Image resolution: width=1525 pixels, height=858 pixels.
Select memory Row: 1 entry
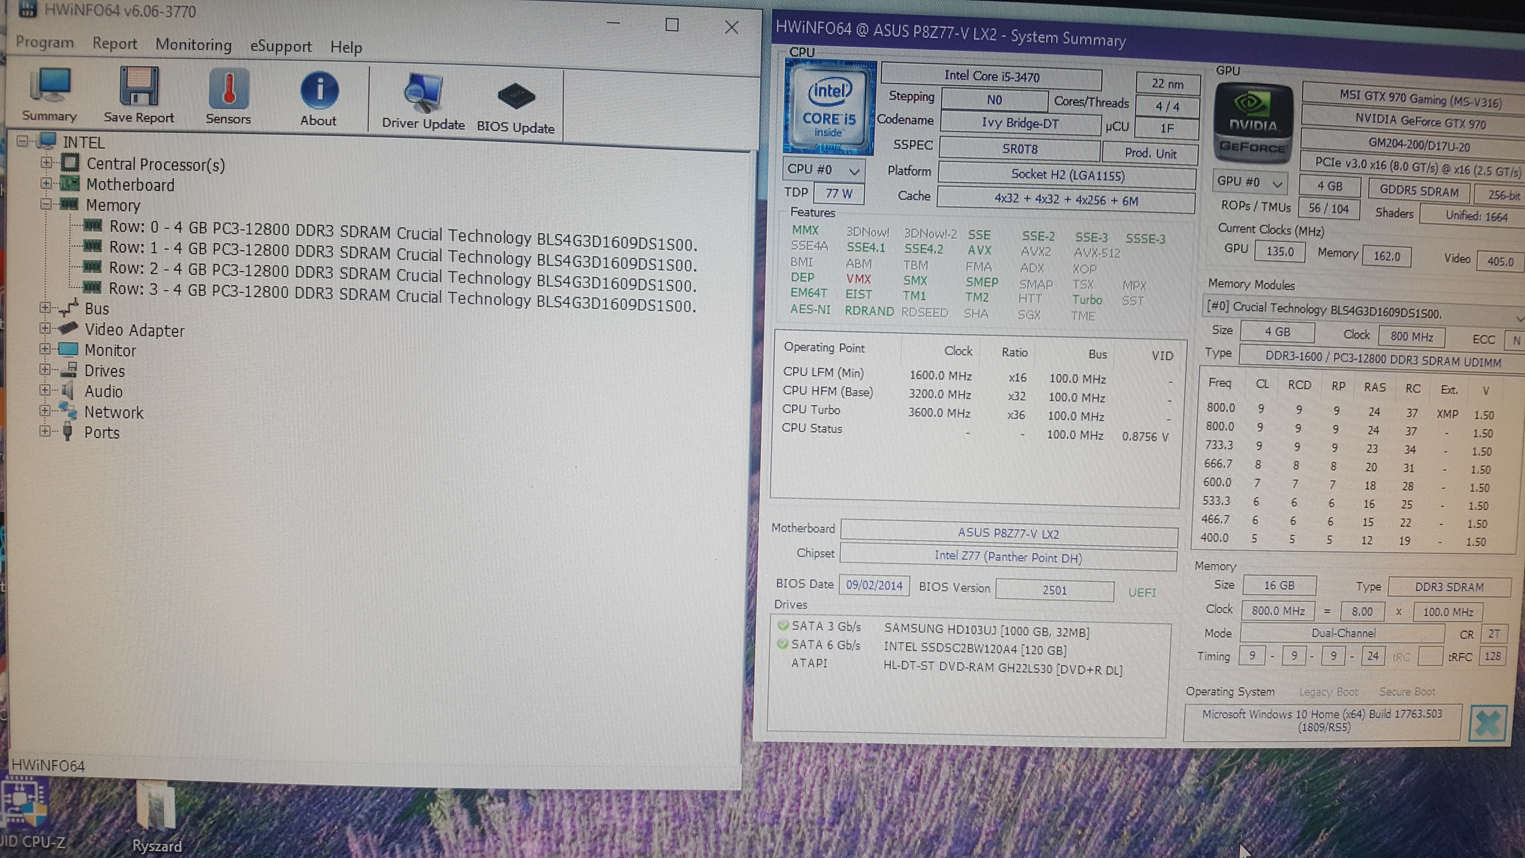[x=402, y=255]
